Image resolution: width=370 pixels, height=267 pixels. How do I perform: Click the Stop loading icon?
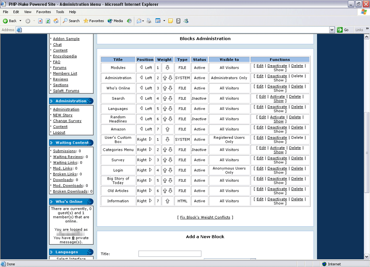pyautogui.click(x=40, y=21)
